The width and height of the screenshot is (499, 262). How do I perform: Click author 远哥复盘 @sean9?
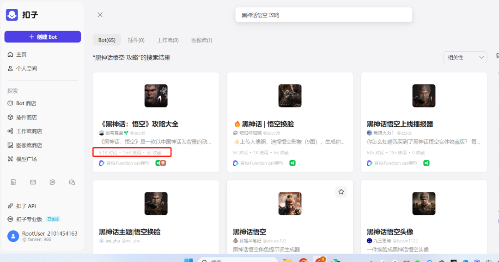click(x=122, y=133)
